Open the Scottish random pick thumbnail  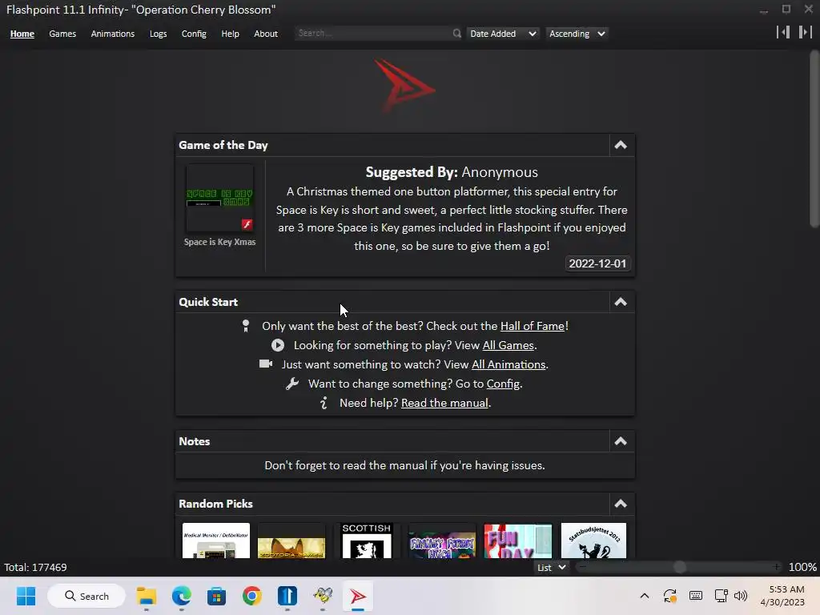pyautogui.click(x=367, y=541)
